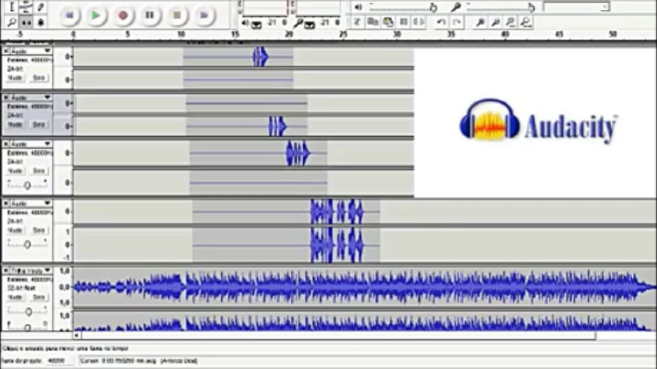Click the input volume slider thumb
Viewport: 657px width, 369px height.
pos(531,7)
